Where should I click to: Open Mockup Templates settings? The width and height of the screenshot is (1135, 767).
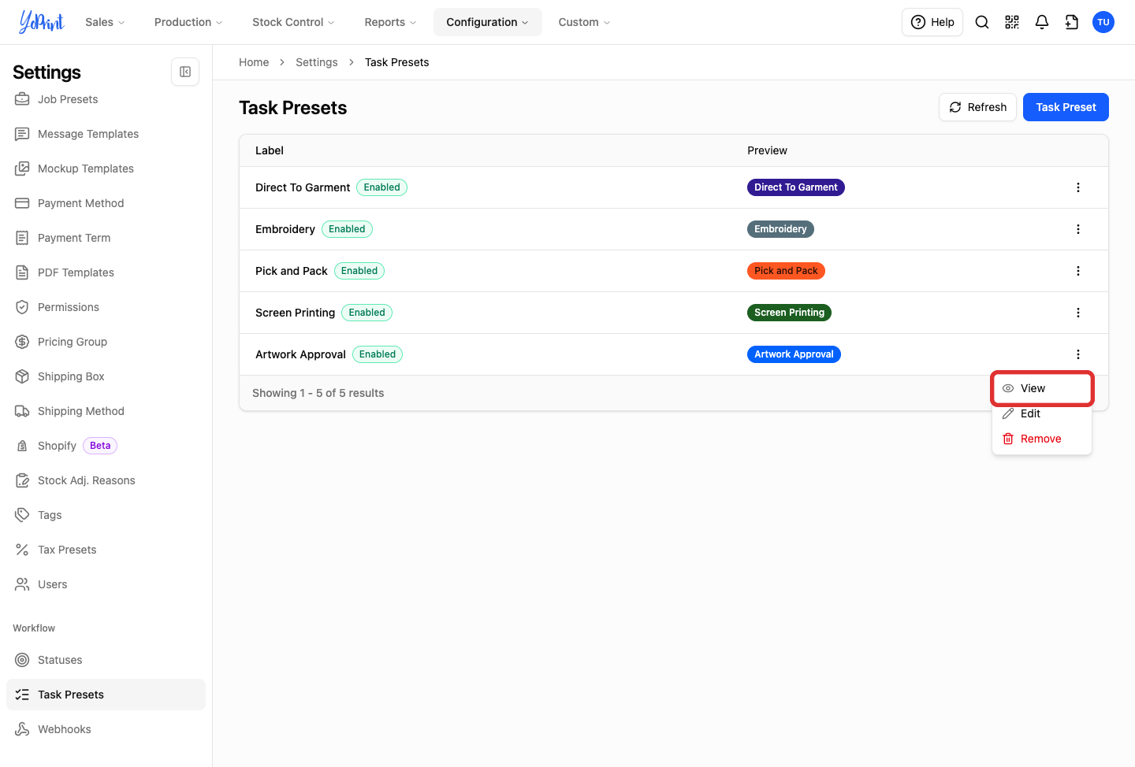106,169
